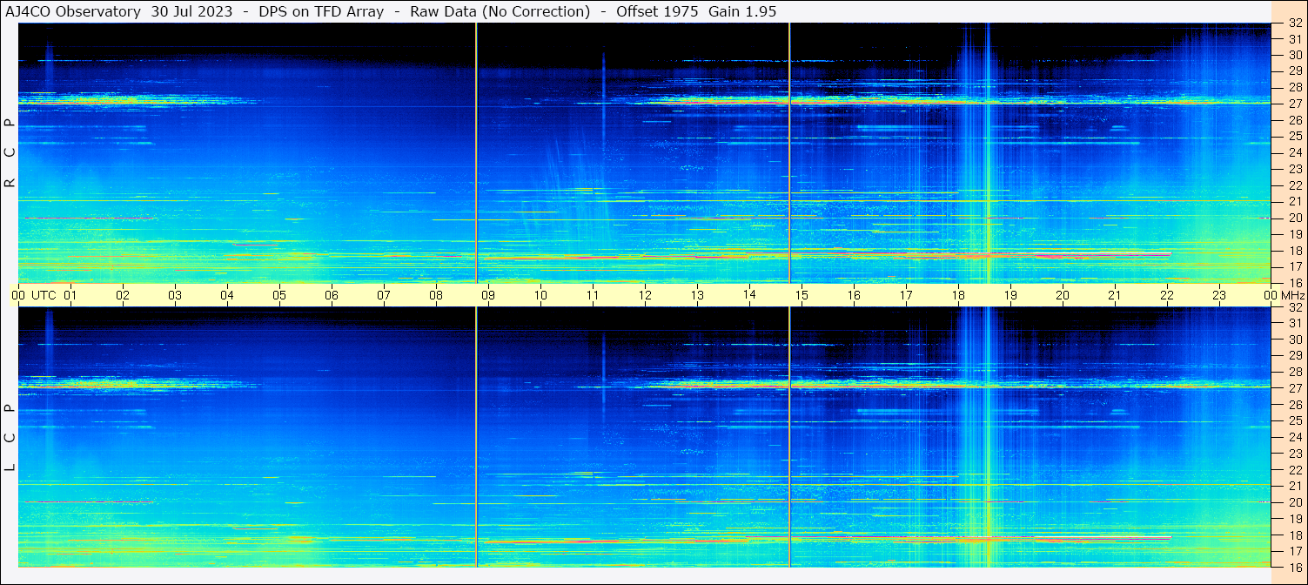The width and height of the screenshot is (1308, 585).
Task: Click the 16 MHz label on LCP scale
Action: click(1294, 567)
